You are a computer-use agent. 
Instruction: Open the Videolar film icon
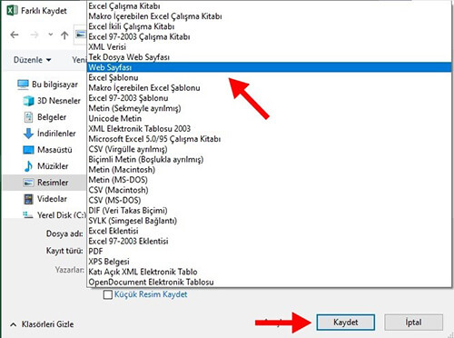(x=28, y=199)
